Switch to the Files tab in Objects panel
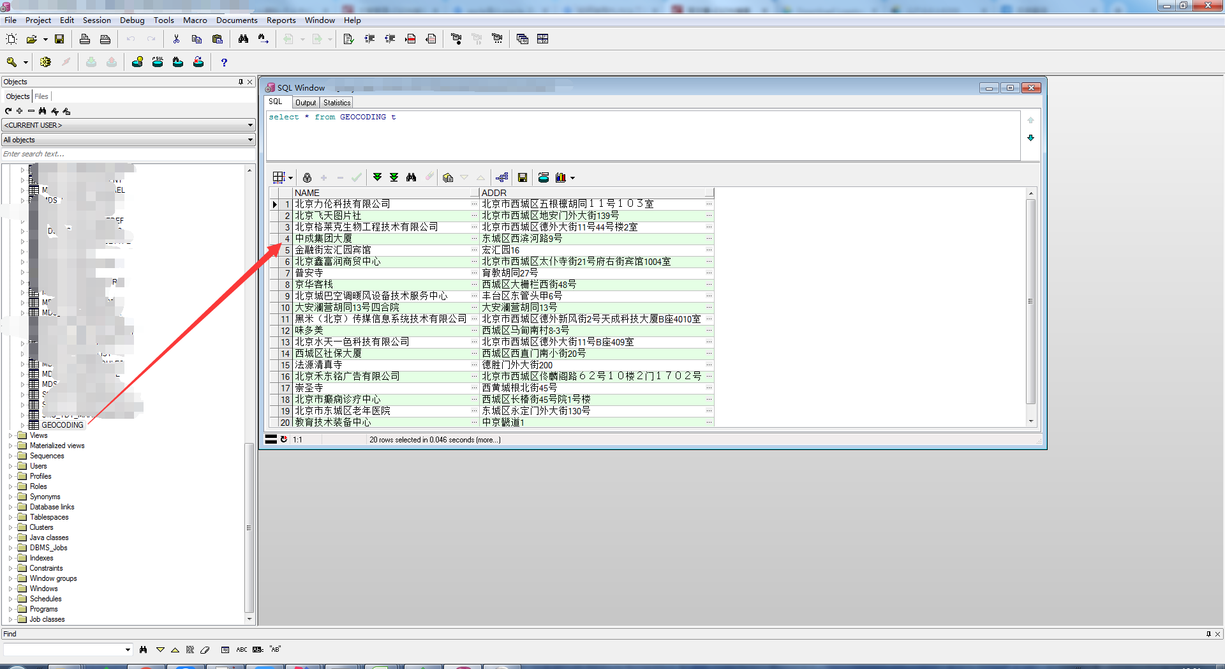The image size is (1225, 669). coord(41,96)
